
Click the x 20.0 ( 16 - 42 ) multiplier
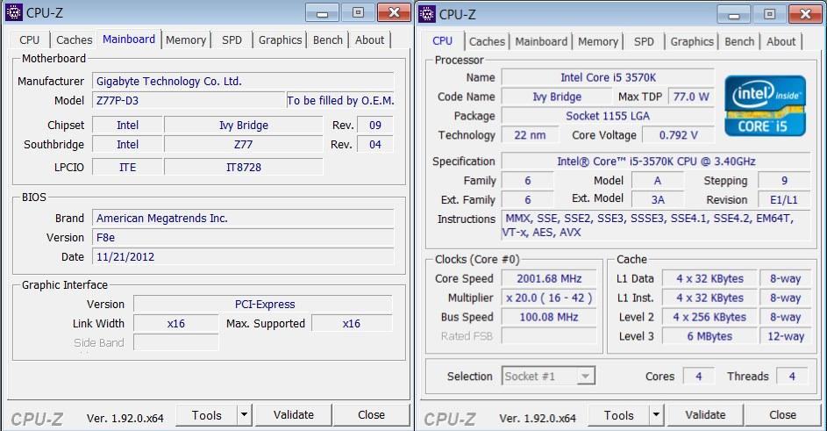[x=549, y=298]
